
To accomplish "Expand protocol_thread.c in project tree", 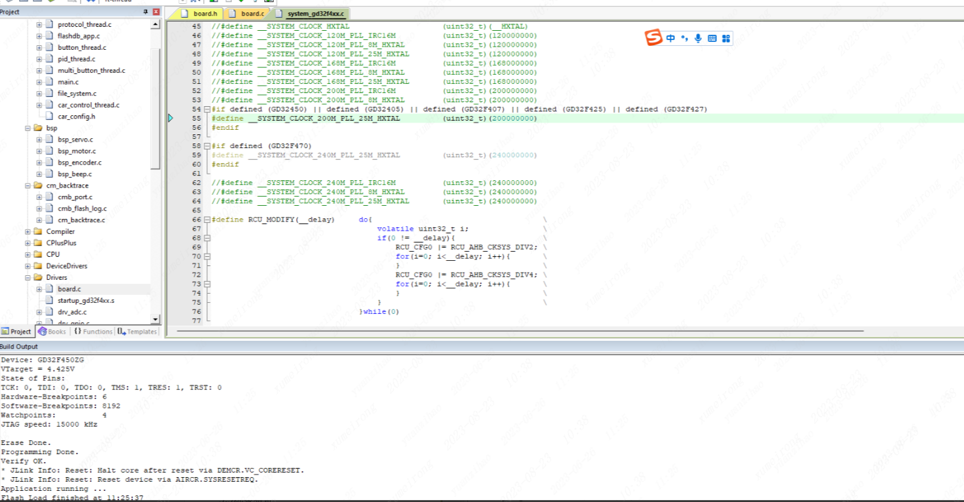I will click(39, 24).
